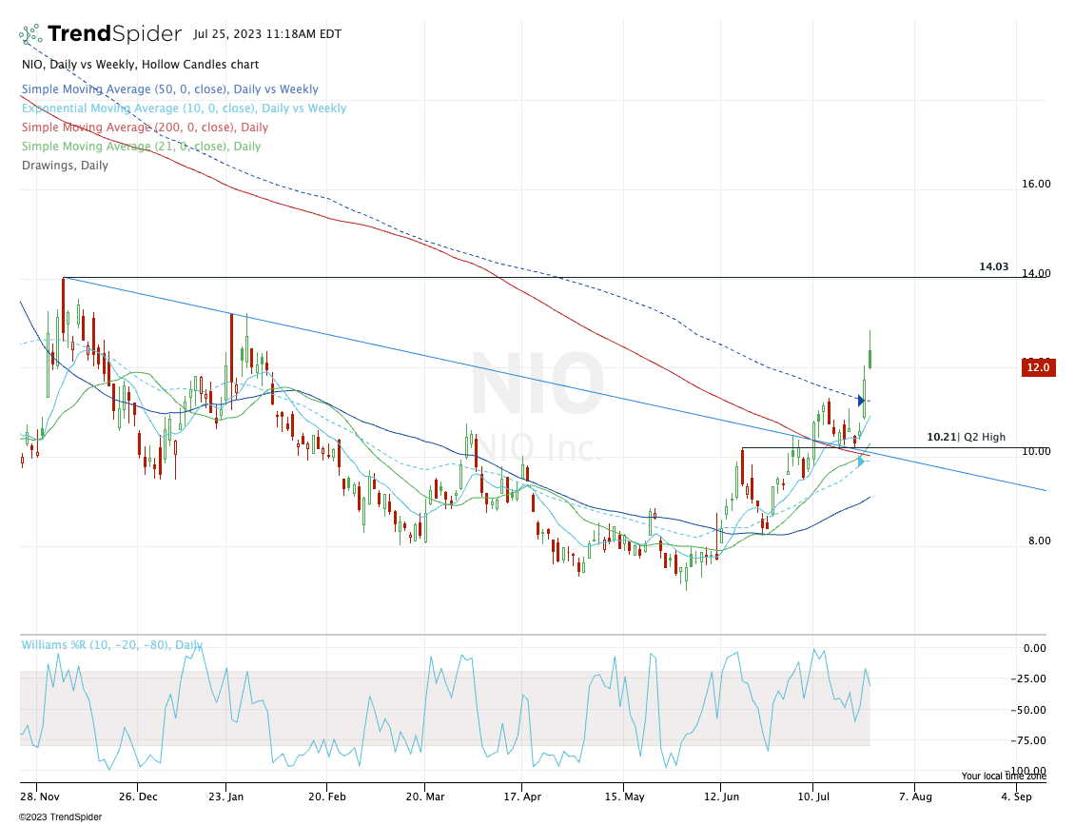Click the latest green candle at the chart's right edge

pyautogui.click(x=870, y=349)
